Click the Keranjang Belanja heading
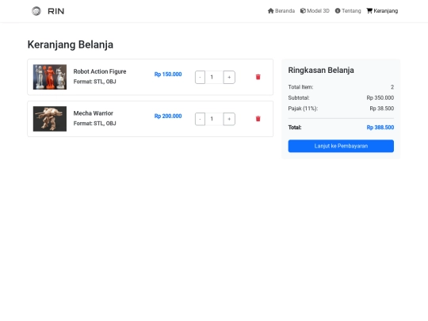Image resolution: width=428 pixels, height=321 pixels. [71, 44]
